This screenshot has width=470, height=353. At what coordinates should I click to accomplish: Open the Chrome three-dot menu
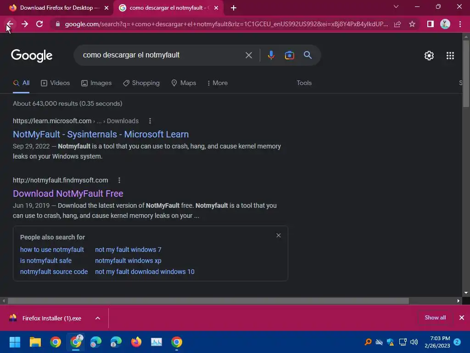coord(460,24)
